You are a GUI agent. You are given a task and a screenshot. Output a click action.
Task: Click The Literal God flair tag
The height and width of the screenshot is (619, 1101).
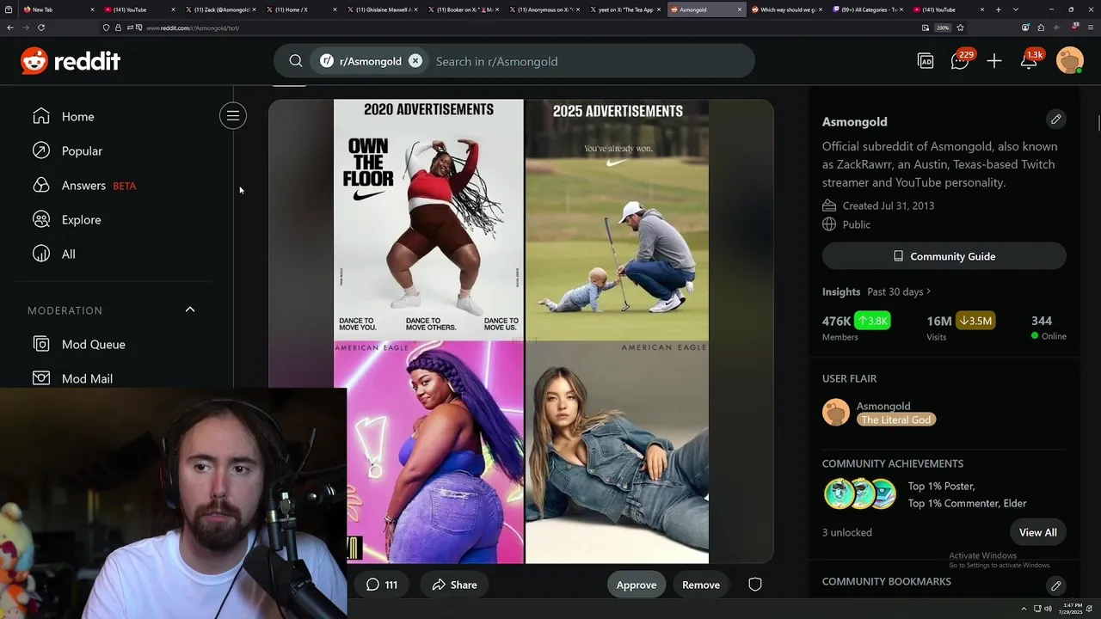coord(896,420)
